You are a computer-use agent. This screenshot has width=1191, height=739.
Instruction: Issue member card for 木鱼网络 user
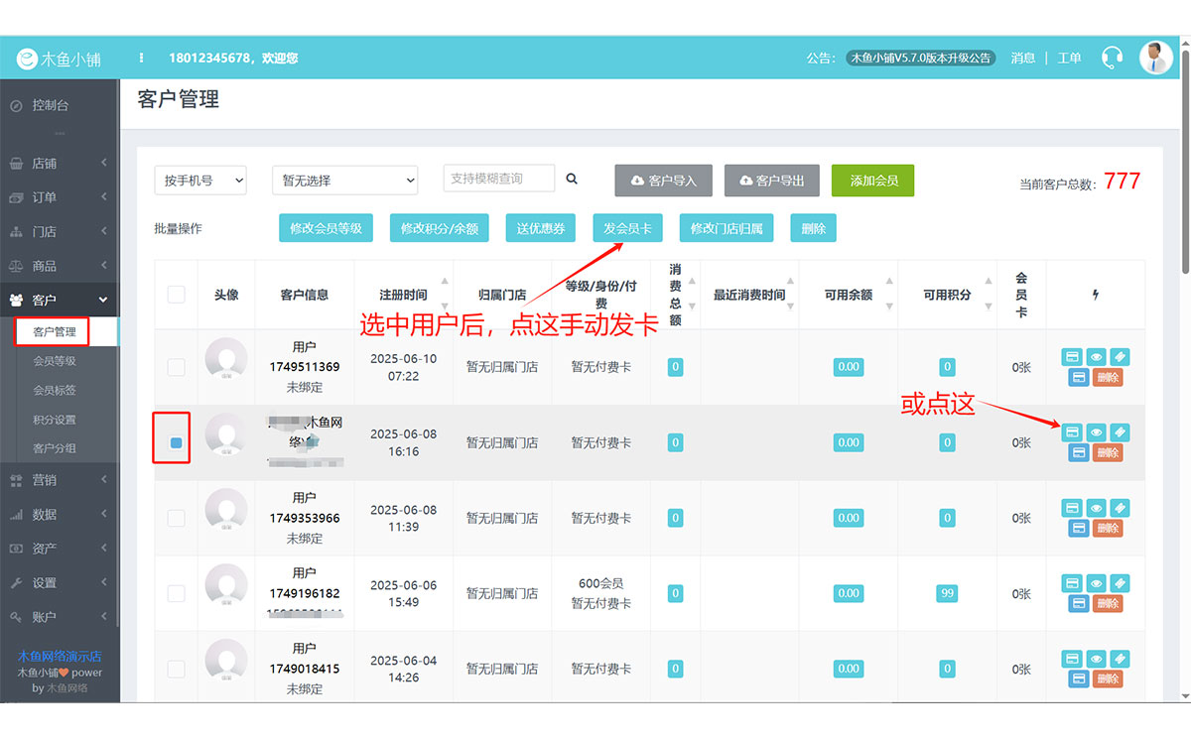point(1072,432)
